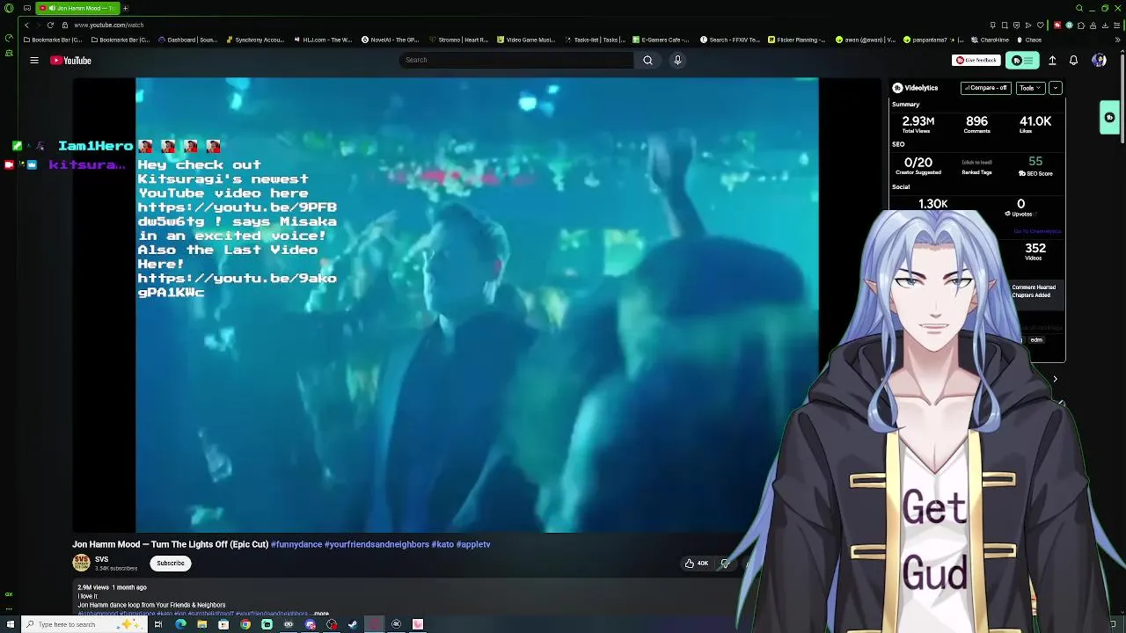Image resolution: width=1126 pixels, height=633 pixels.
Task: Open the 1.30K Social stat
Action: pos(933,204)
